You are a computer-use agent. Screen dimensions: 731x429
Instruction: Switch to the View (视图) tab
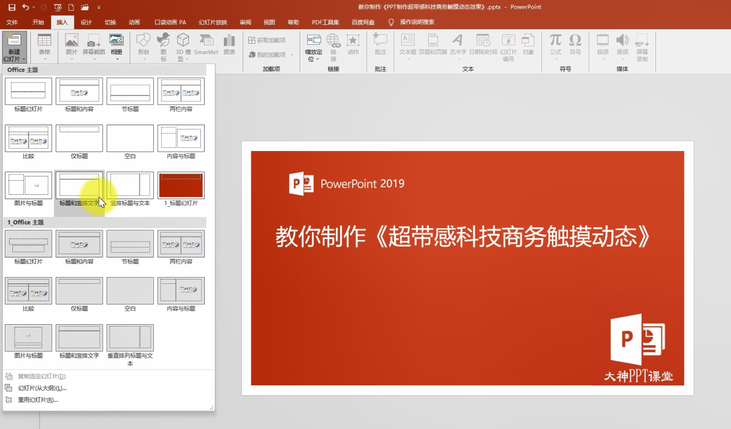coord(269,22)
